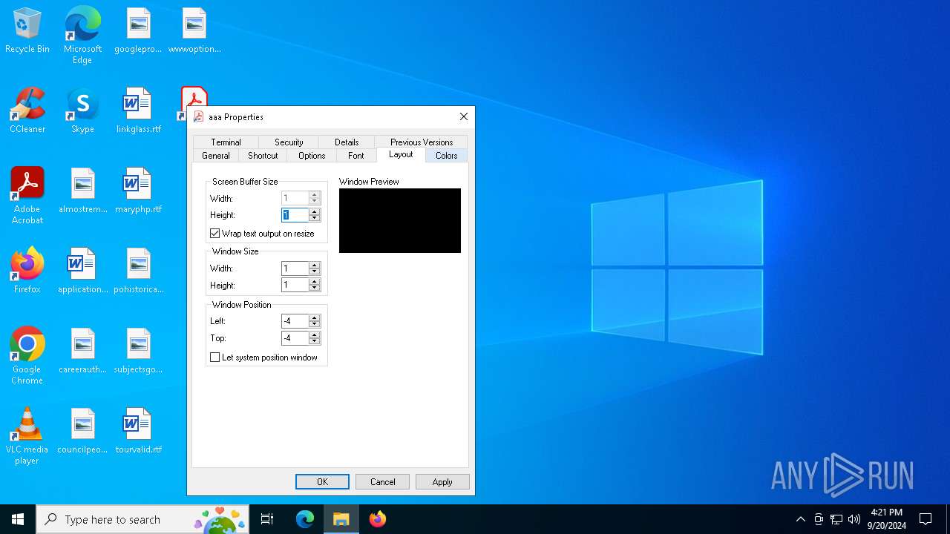Click the Window Position Left input field
This screenshot has height=534, width=950.
click(295, 321)
